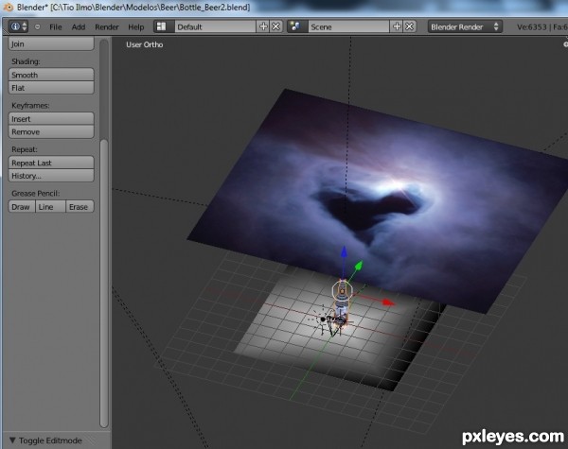Open the Add menu

point(79,27)
